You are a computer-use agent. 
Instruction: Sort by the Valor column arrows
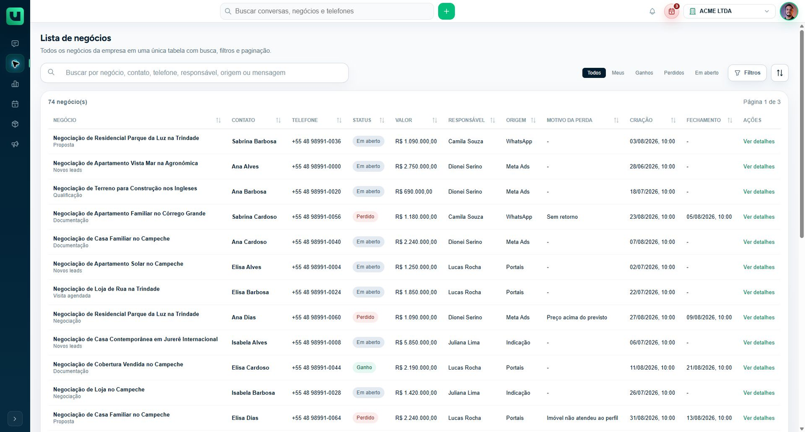coord(435,120)
